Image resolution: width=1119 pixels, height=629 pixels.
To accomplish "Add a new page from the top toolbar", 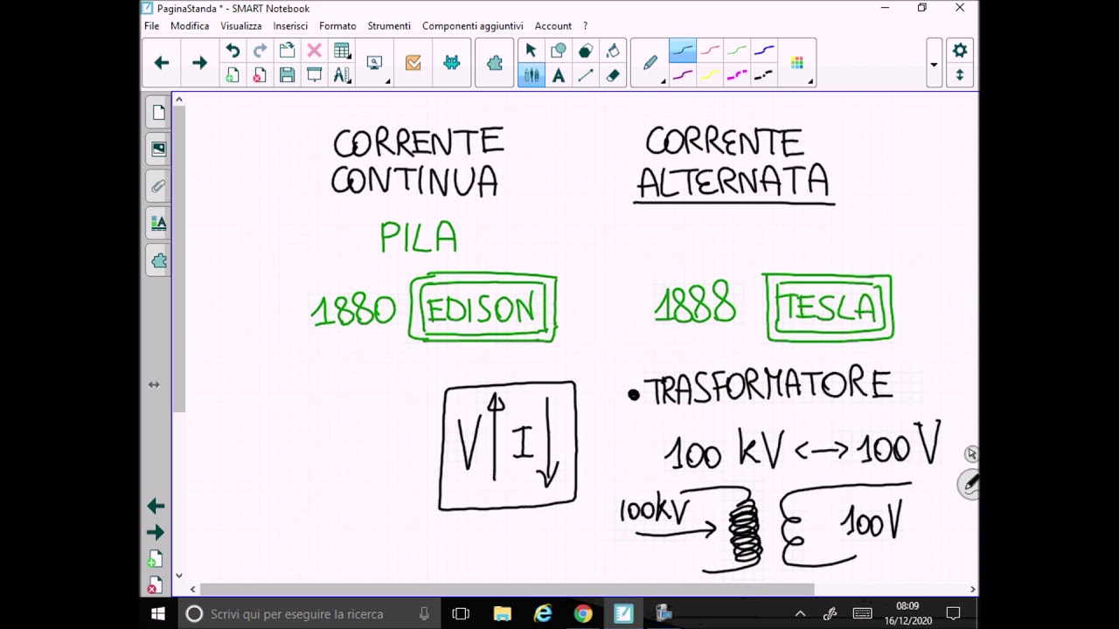I will 233,76.
